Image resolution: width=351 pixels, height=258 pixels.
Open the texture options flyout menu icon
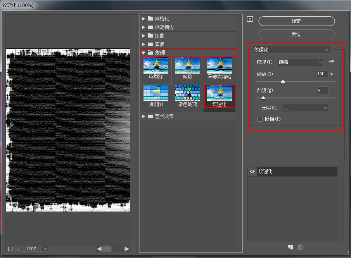coord(332,62)
